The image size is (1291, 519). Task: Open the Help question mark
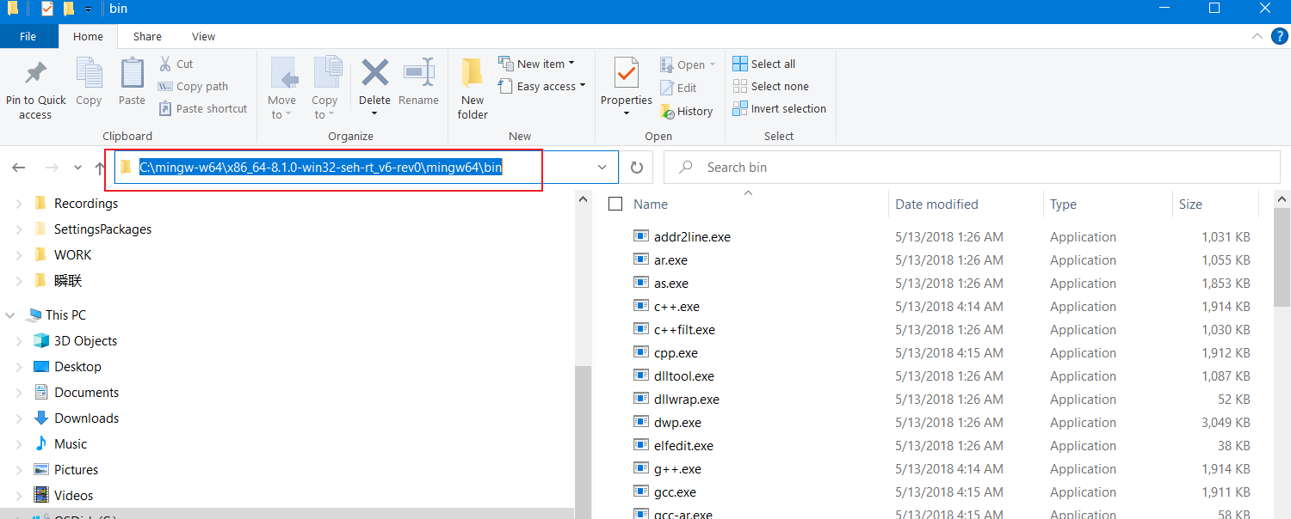pyautogui.click(x=1280, y=36)
